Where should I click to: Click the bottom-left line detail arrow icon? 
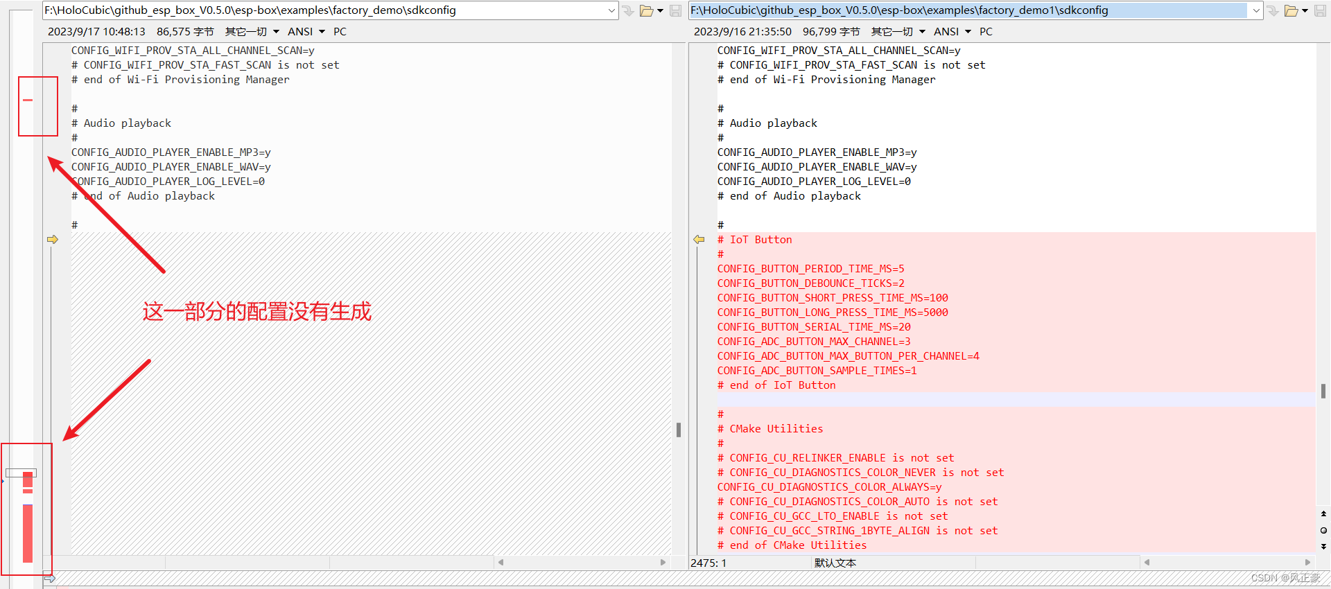(49, 578)
